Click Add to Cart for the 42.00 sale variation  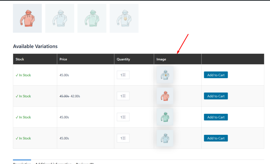click(216, 96)
